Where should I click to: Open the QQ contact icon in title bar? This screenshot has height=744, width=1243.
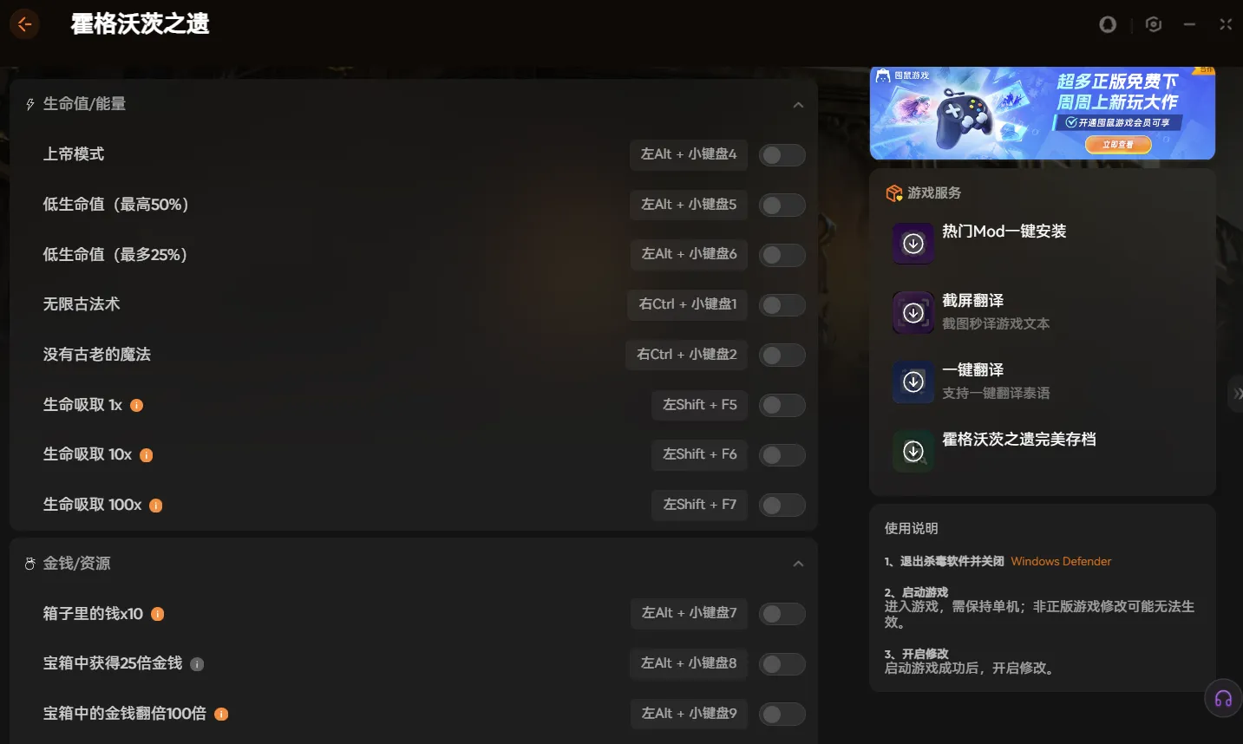(x=1108, y=24)
